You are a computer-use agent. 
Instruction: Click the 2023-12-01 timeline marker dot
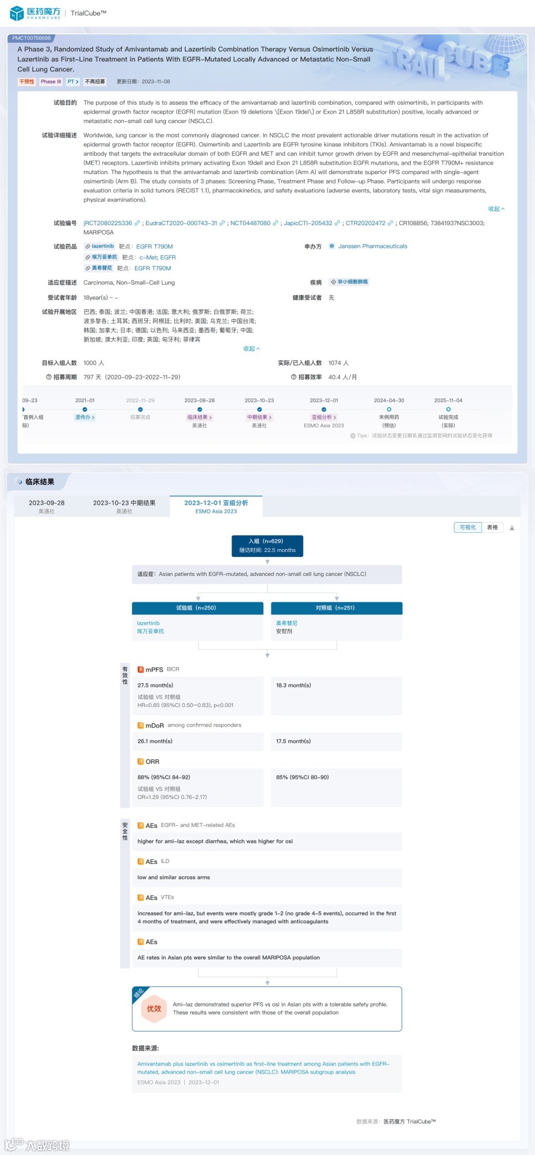(324, 410)
